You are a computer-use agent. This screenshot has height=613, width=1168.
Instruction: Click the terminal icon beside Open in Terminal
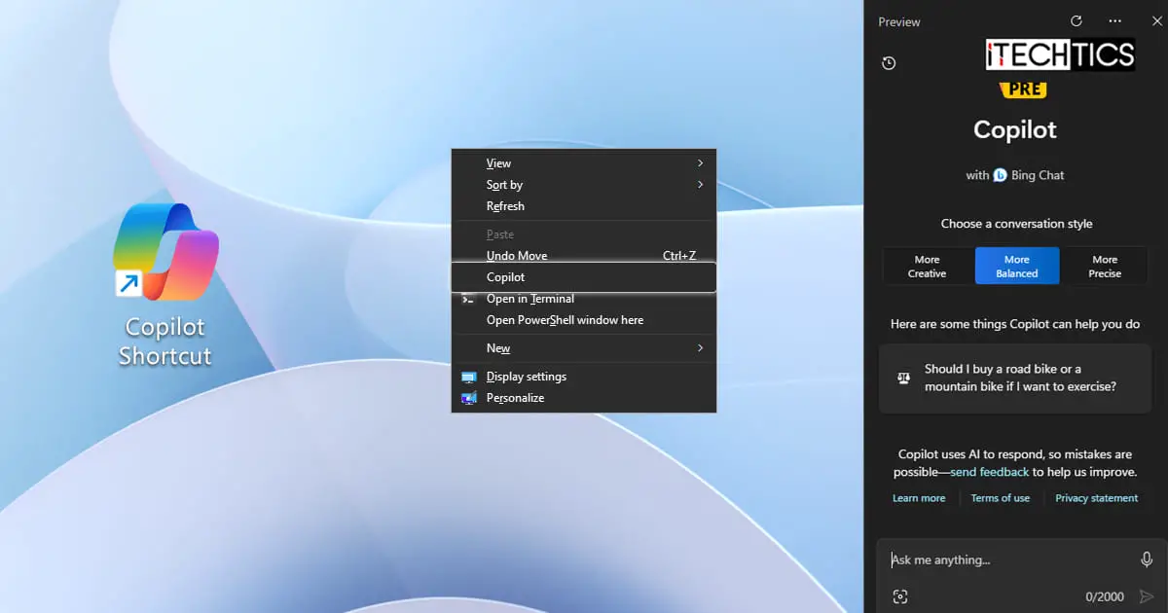468,299
